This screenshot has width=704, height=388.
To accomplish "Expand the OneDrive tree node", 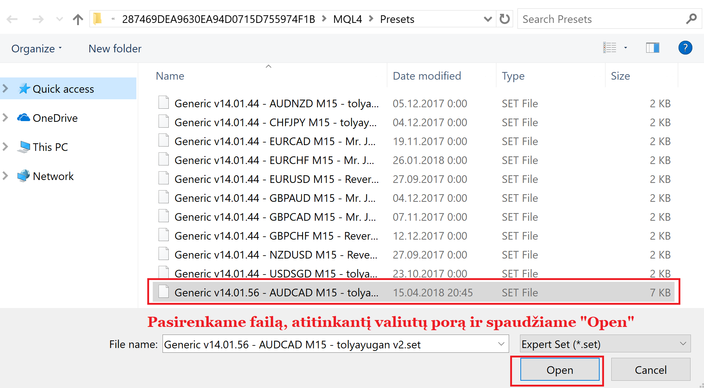I will 5,117.
